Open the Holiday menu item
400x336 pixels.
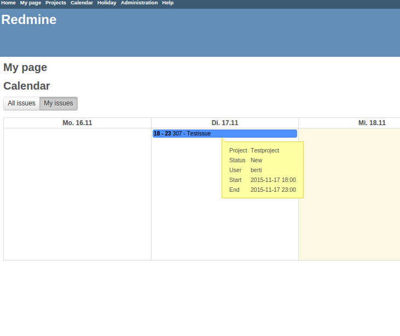click(x=107, y=3)
